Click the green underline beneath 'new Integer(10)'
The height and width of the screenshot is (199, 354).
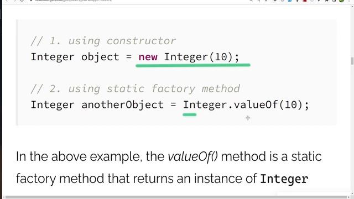click(x=193, y=65)
